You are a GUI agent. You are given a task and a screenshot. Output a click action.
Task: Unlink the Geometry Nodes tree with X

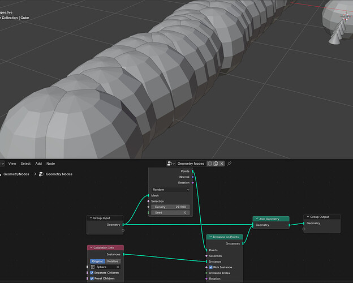coord(222,164)
